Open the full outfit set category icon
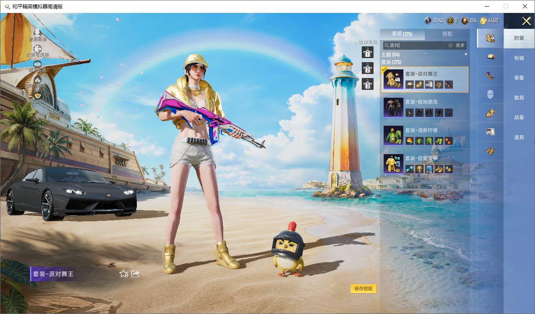Screen dimensions: 535x314 [x=490, y=38]
